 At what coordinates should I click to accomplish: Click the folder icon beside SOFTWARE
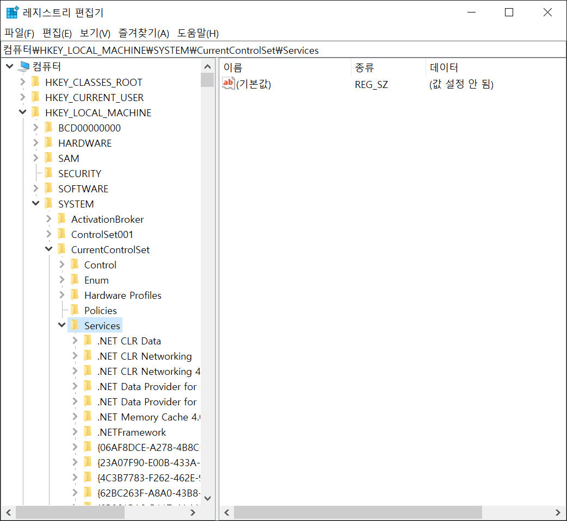coord(49,189)
